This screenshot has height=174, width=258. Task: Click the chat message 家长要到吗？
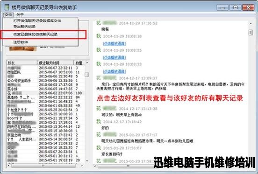[112, 154]
